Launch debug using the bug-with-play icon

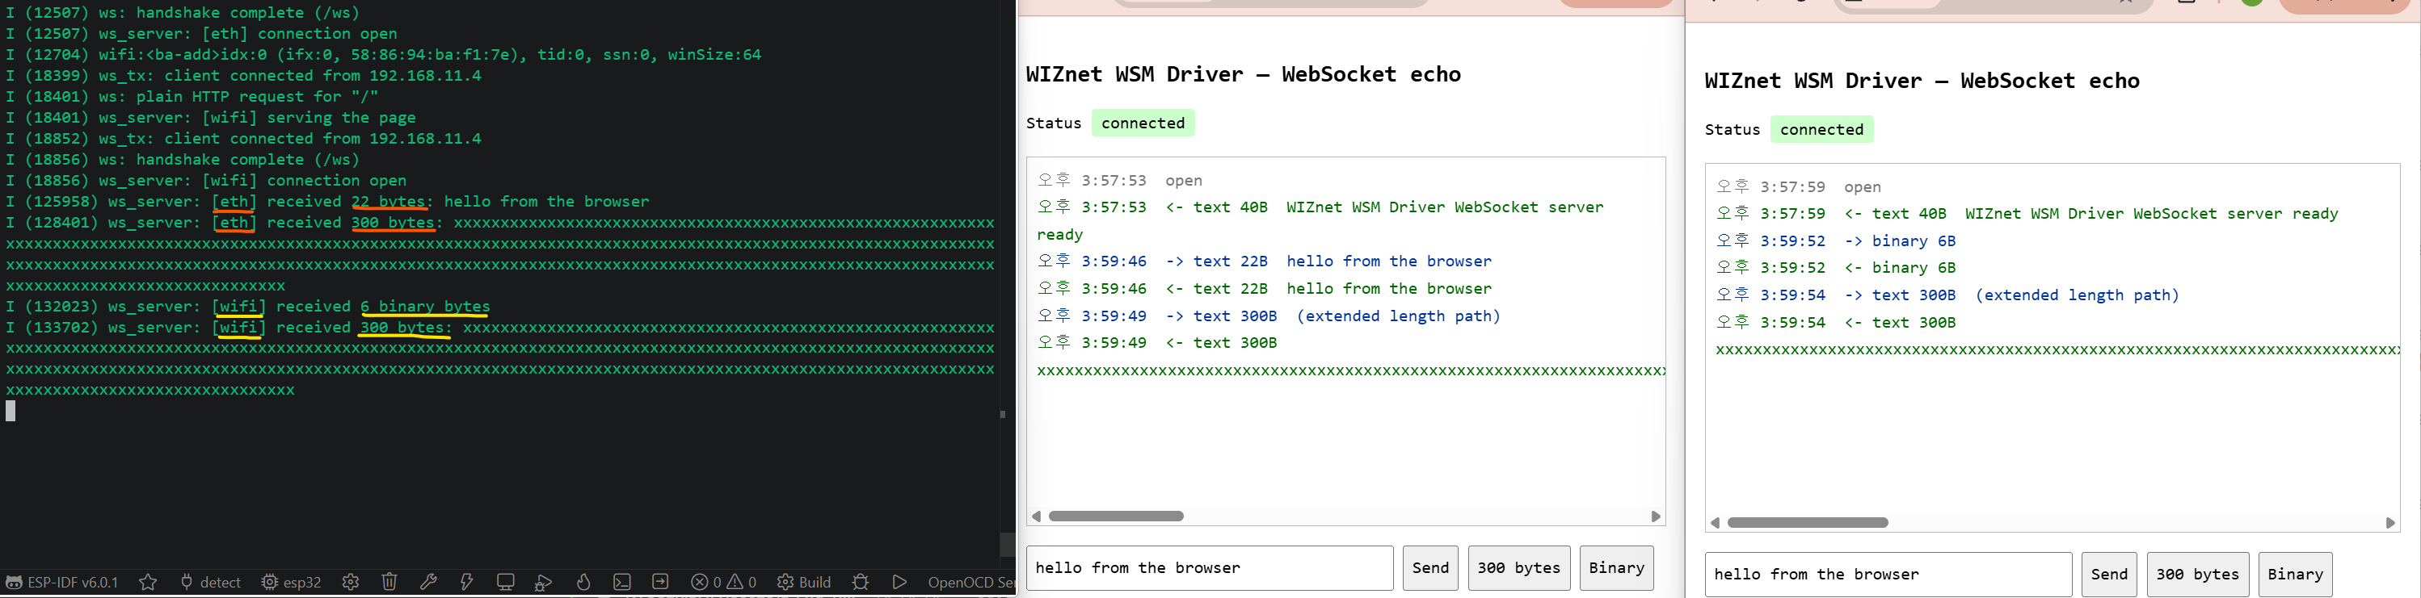[x=543, y=582]
